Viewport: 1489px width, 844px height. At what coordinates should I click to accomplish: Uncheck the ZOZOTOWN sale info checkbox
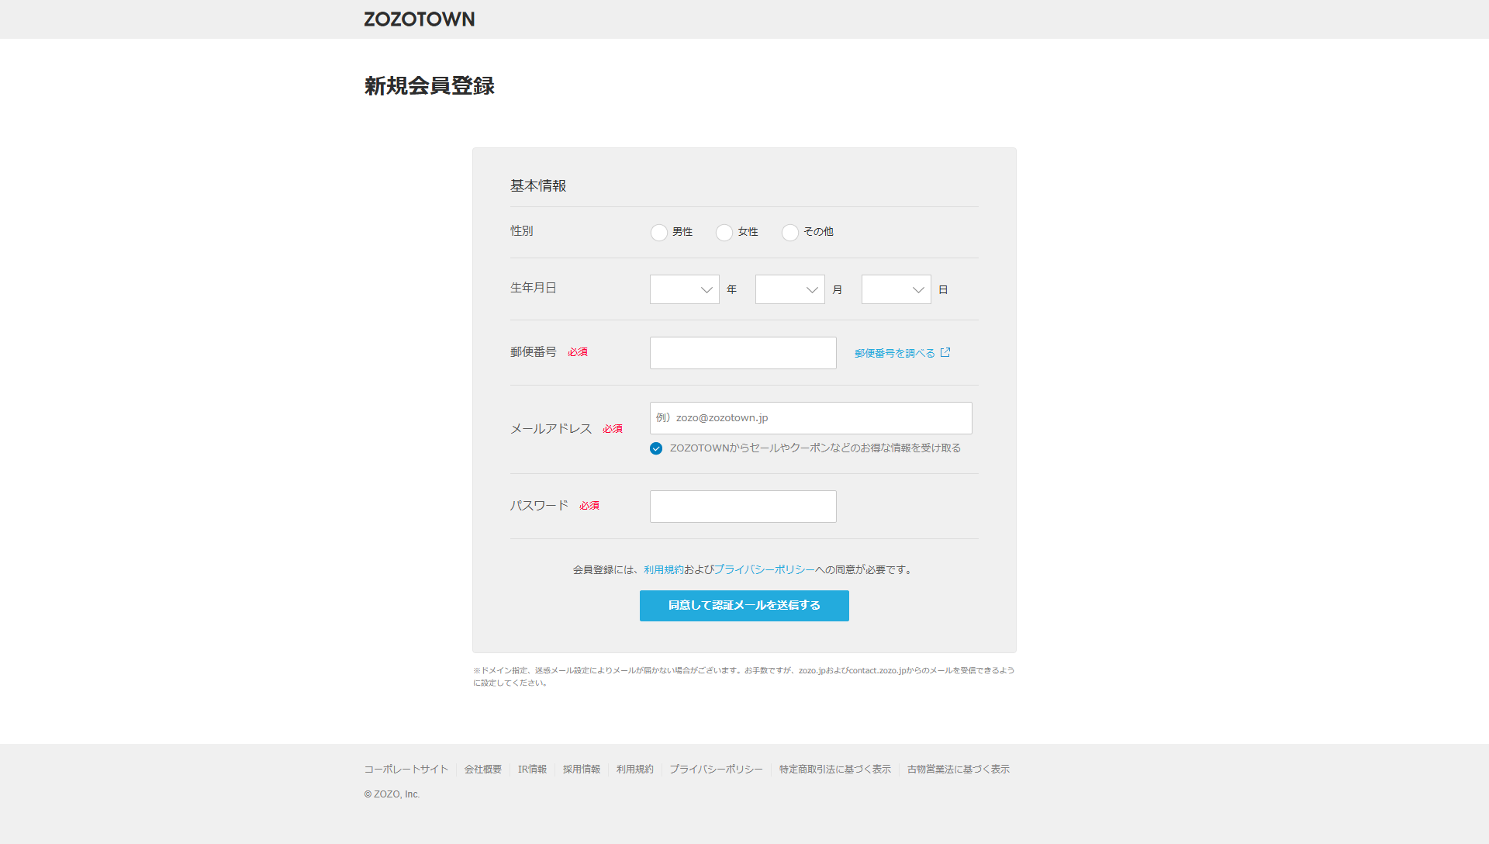(x=656, y=448)
